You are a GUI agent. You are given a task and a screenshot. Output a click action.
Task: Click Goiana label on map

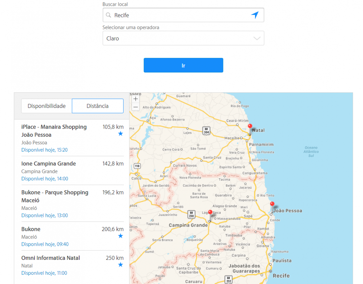(x=262, y=246)
